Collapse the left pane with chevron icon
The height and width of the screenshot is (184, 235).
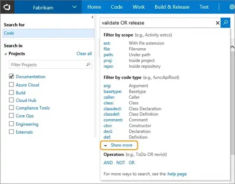(x=92, y=17)
